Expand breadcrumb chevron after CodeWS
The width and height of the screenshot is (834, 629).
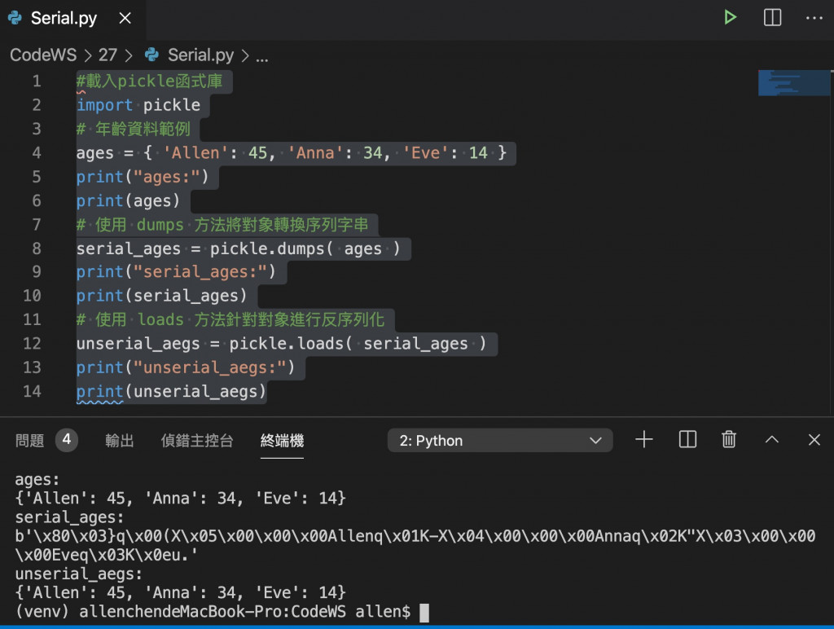[88, 55]
